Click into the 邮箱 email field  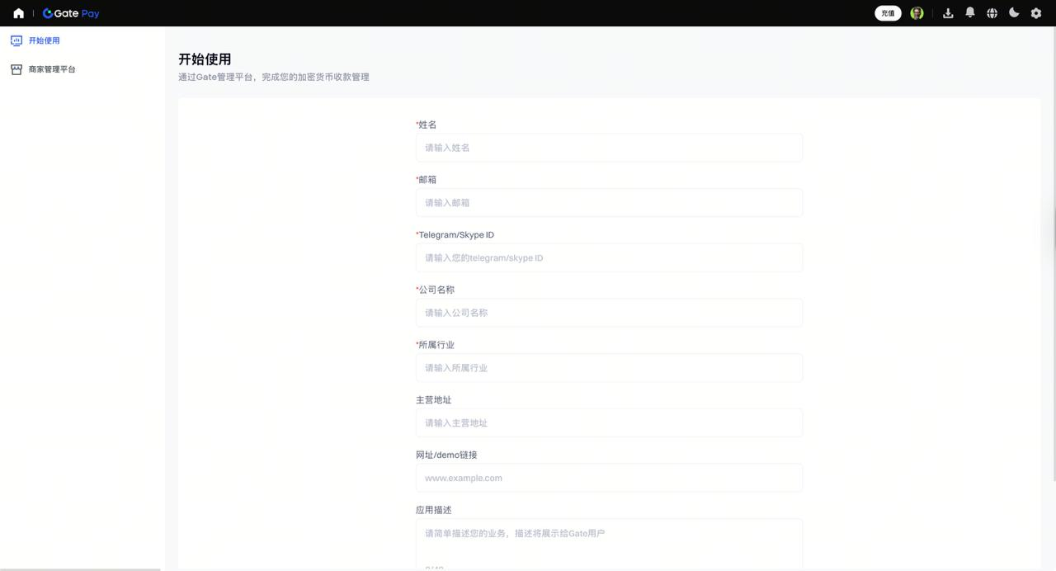[x=609, y=203]
